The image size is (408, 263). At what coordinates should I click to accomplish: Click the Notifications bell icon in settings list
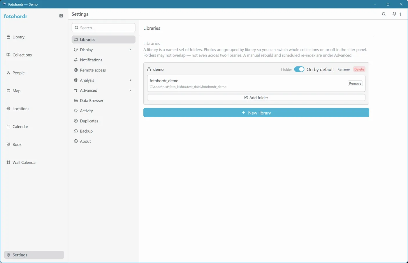pos(76,60)
